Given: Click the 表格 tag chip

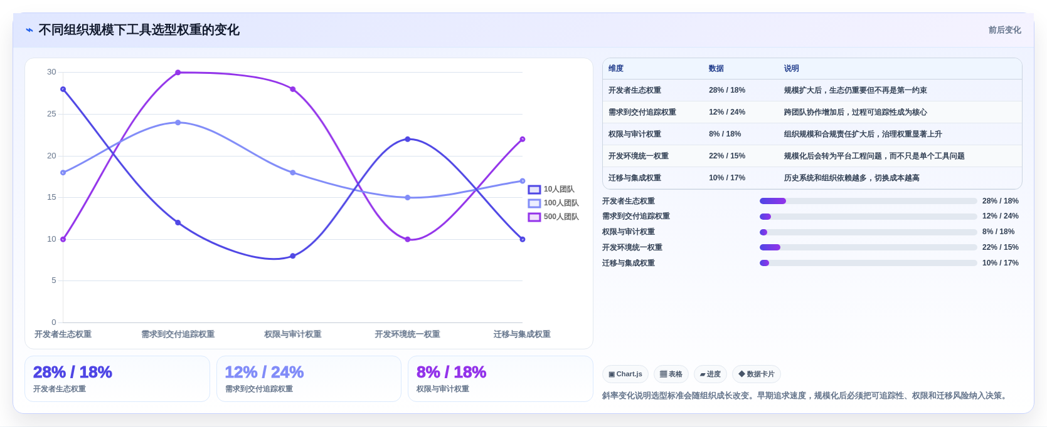Looking at the screenshot, I should [671, 374].
